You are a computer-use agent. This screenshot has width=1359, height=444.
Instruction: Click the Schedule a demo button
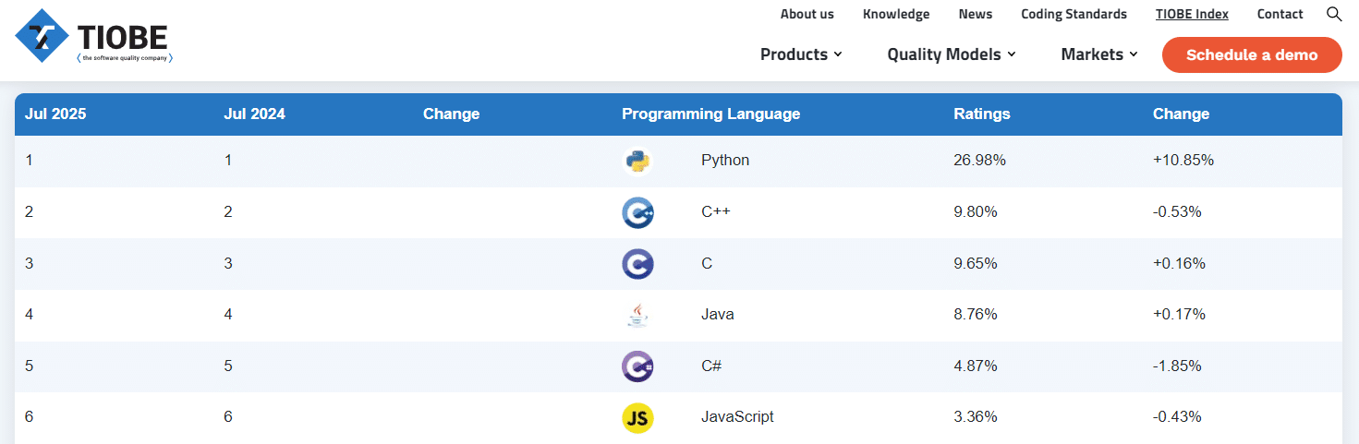point(1252,54)
